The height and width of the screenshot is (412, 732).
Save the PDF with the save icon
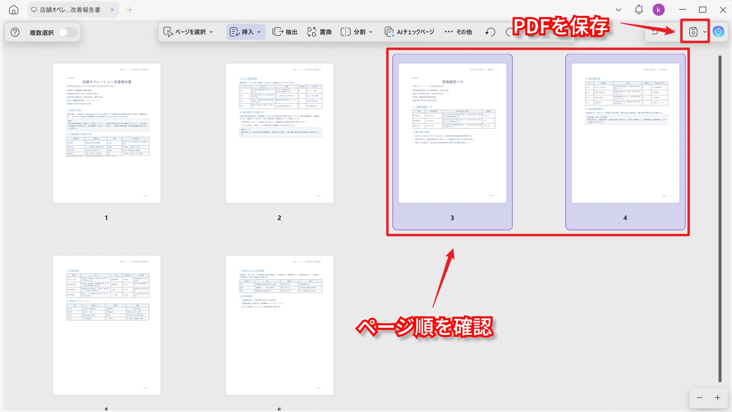coord(693,31)
